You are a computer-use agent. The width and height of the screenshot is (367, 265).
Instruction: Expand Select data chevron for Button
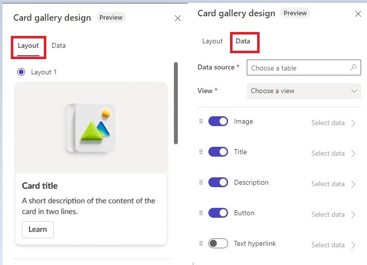point(353,214)
